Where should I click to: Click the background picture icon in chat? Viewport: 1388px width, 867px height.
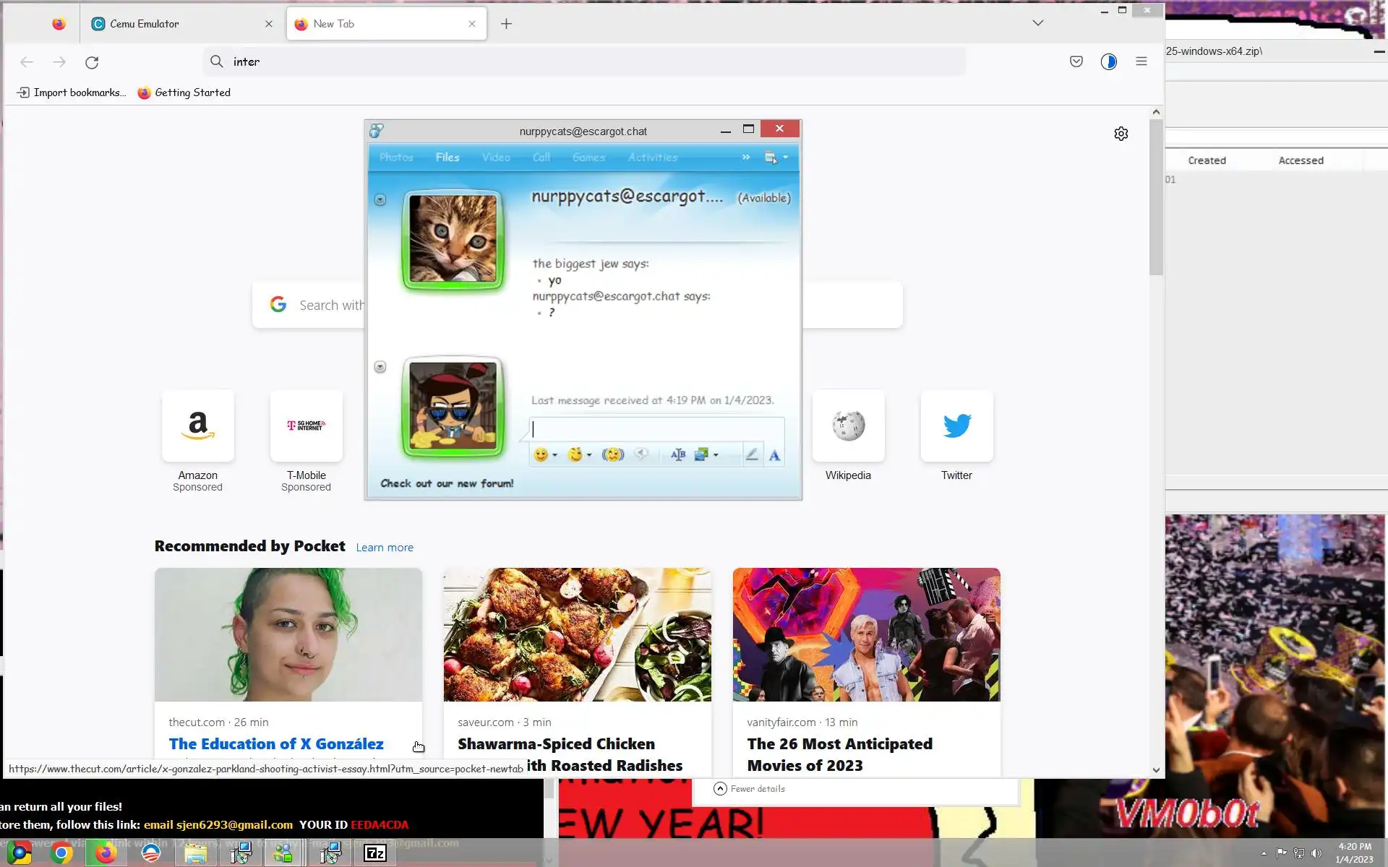[x=701, y=454]
